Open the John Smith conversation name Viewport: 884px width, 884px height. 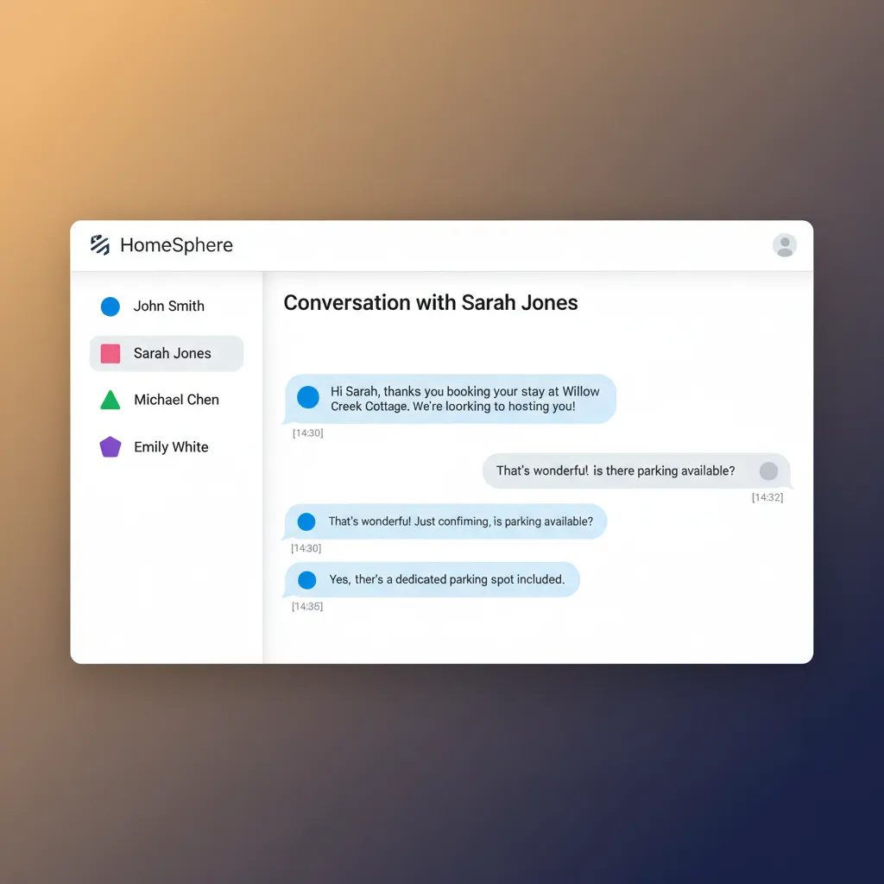pos(168,306)
